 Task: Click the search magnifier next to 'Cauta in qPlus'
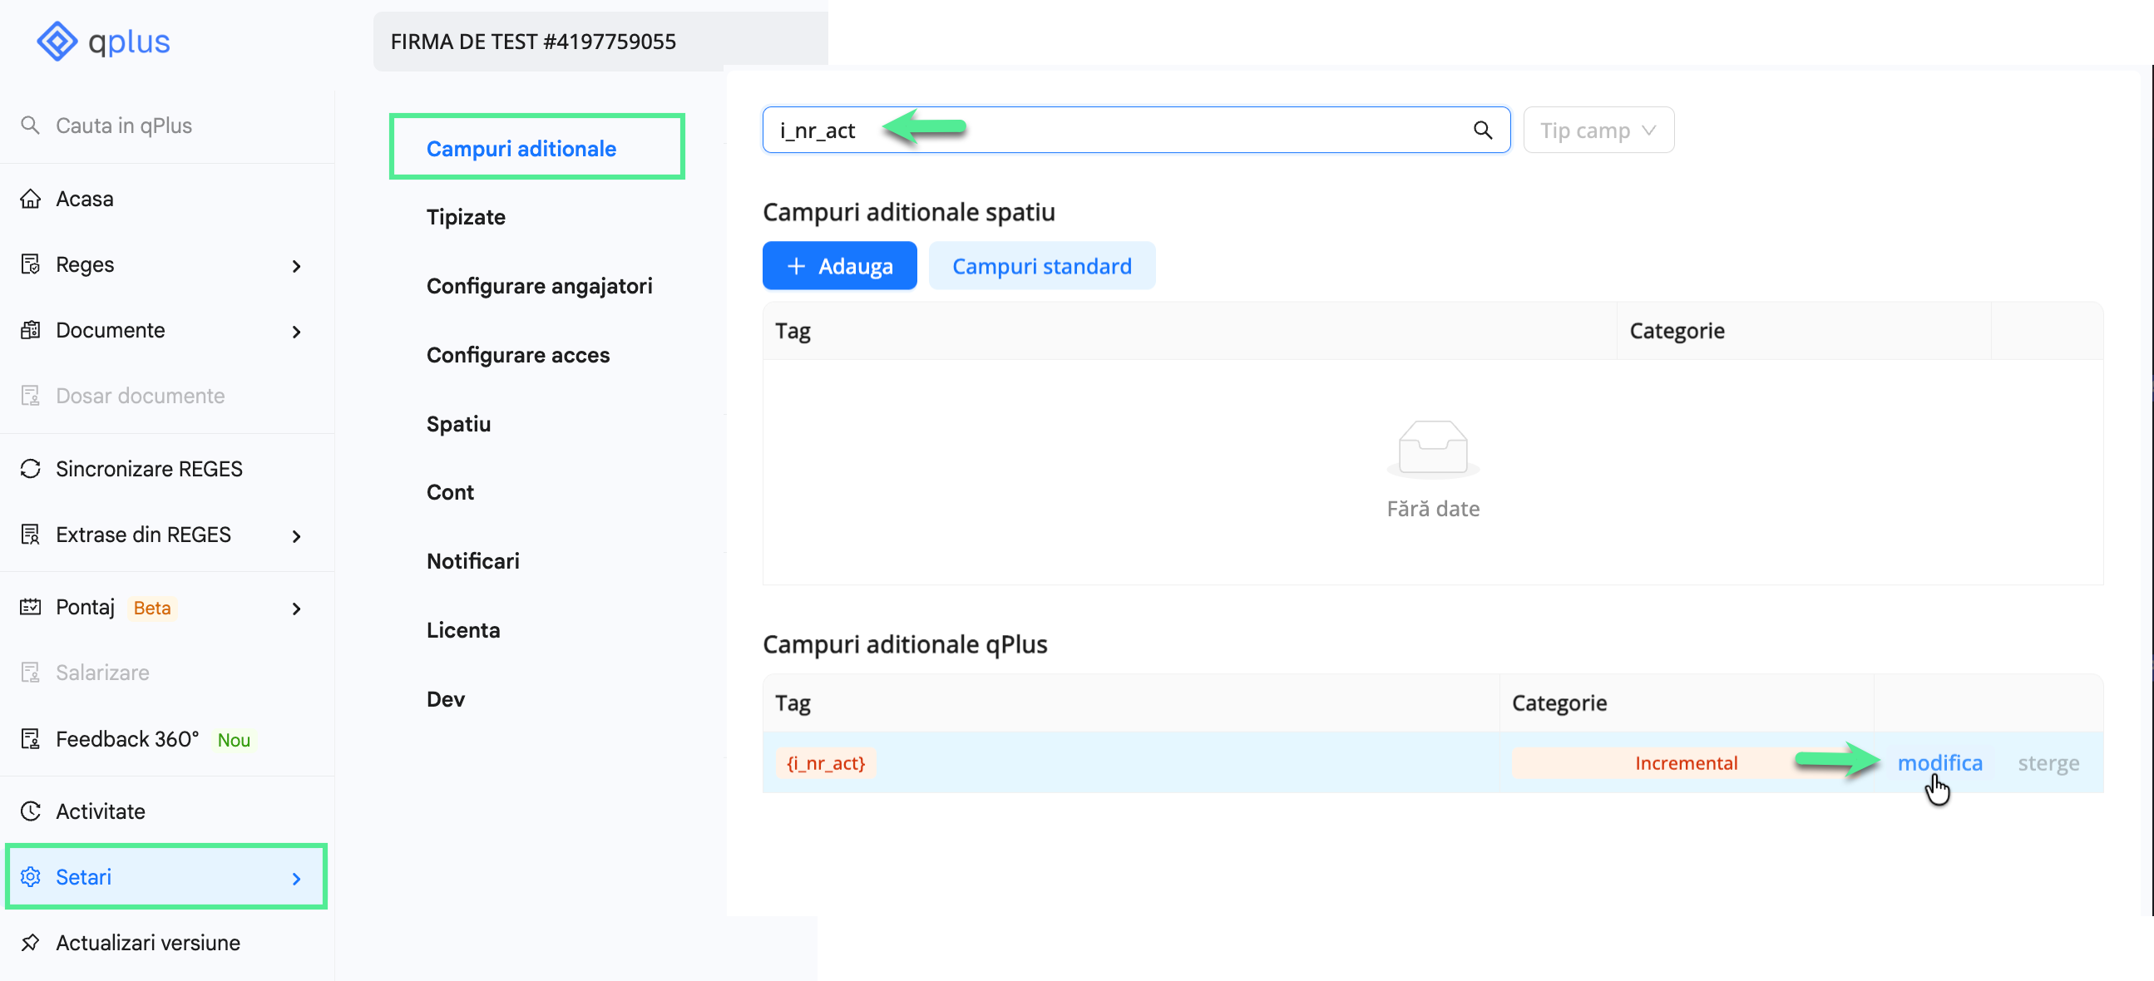(x=30, y=125)
